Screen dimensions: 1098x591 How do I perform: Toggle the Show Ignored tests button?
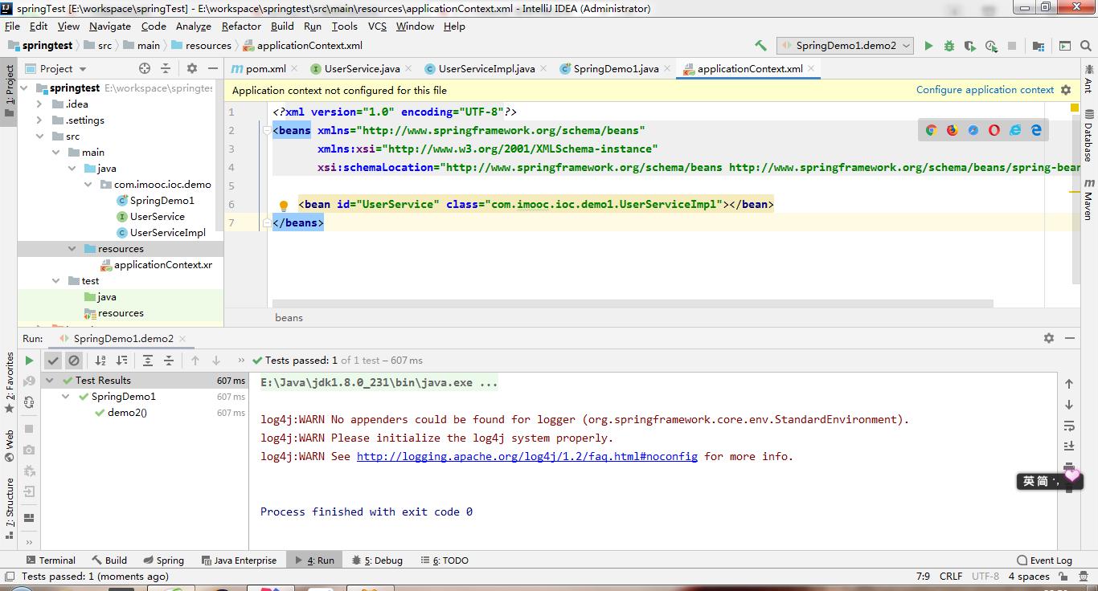74,361
